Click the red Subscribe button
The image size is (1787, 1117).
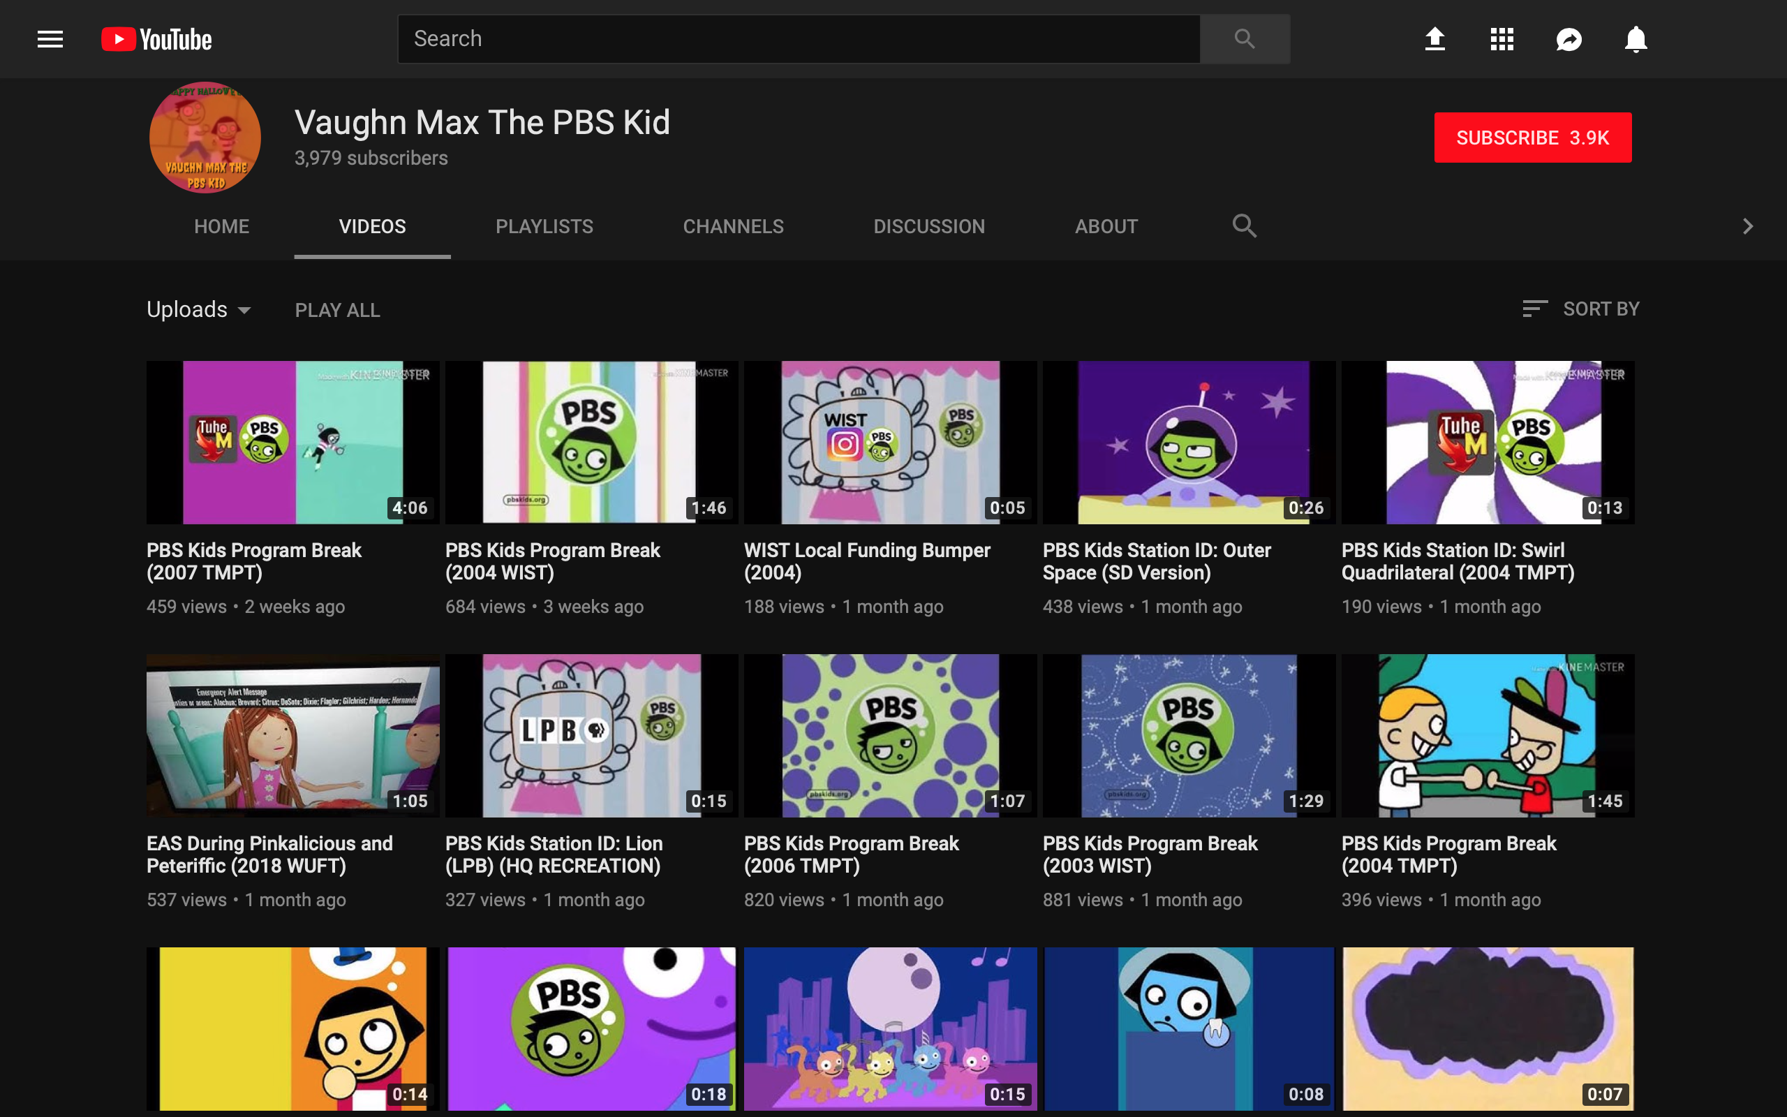tap(1532, 138)
